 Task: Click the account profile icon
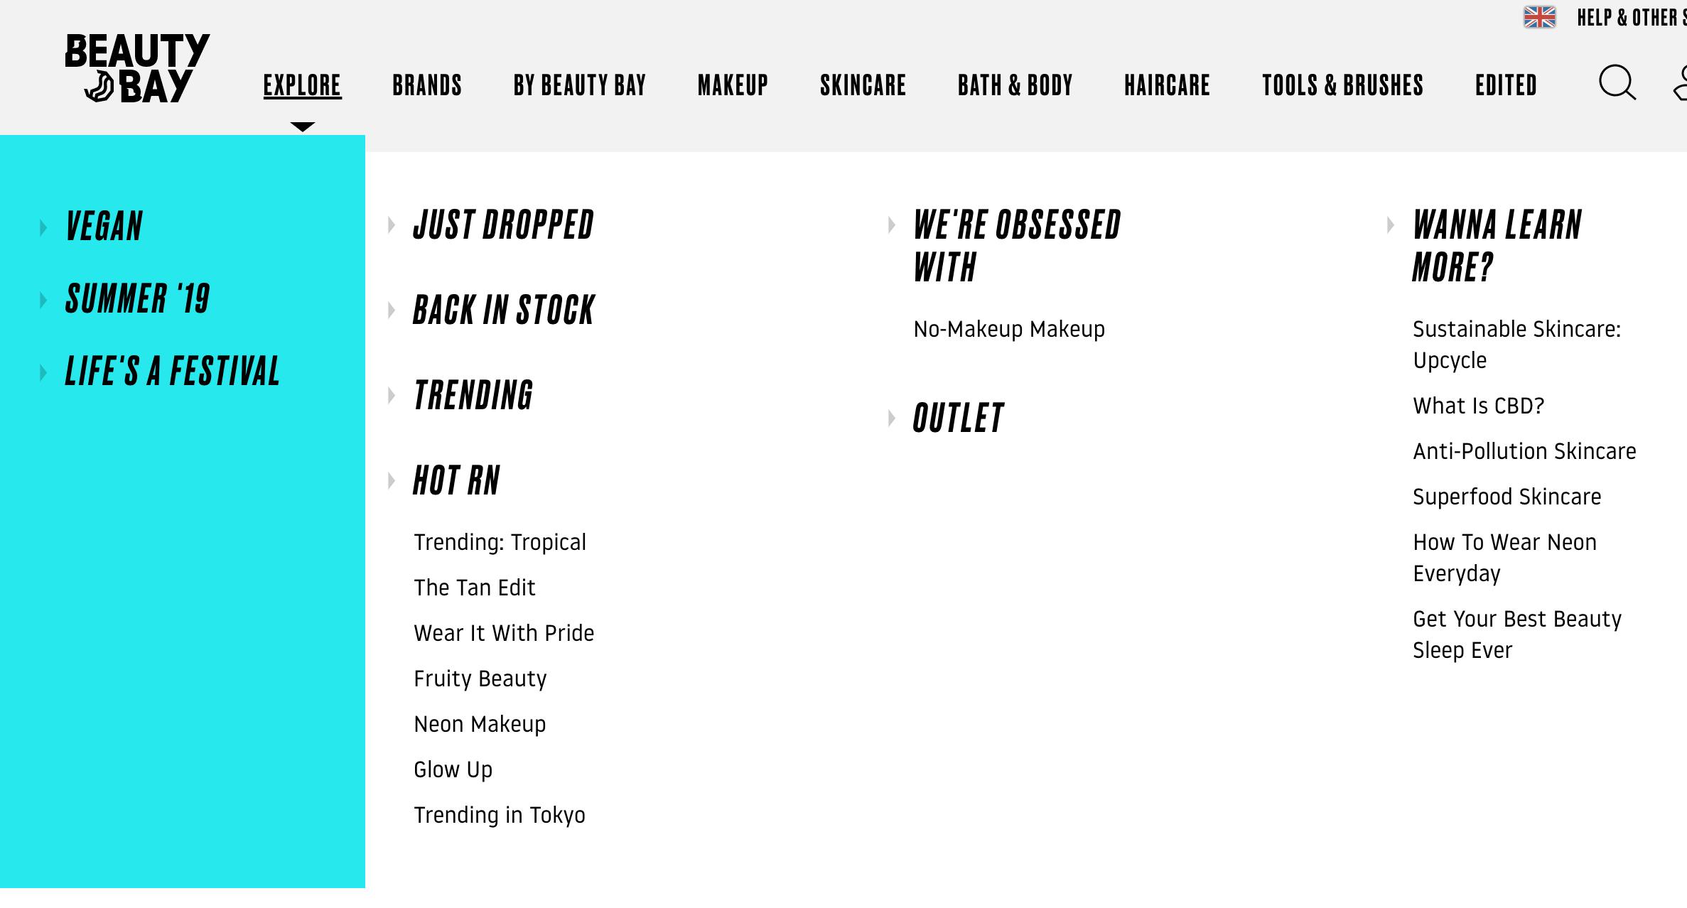tap(1680, 85)
